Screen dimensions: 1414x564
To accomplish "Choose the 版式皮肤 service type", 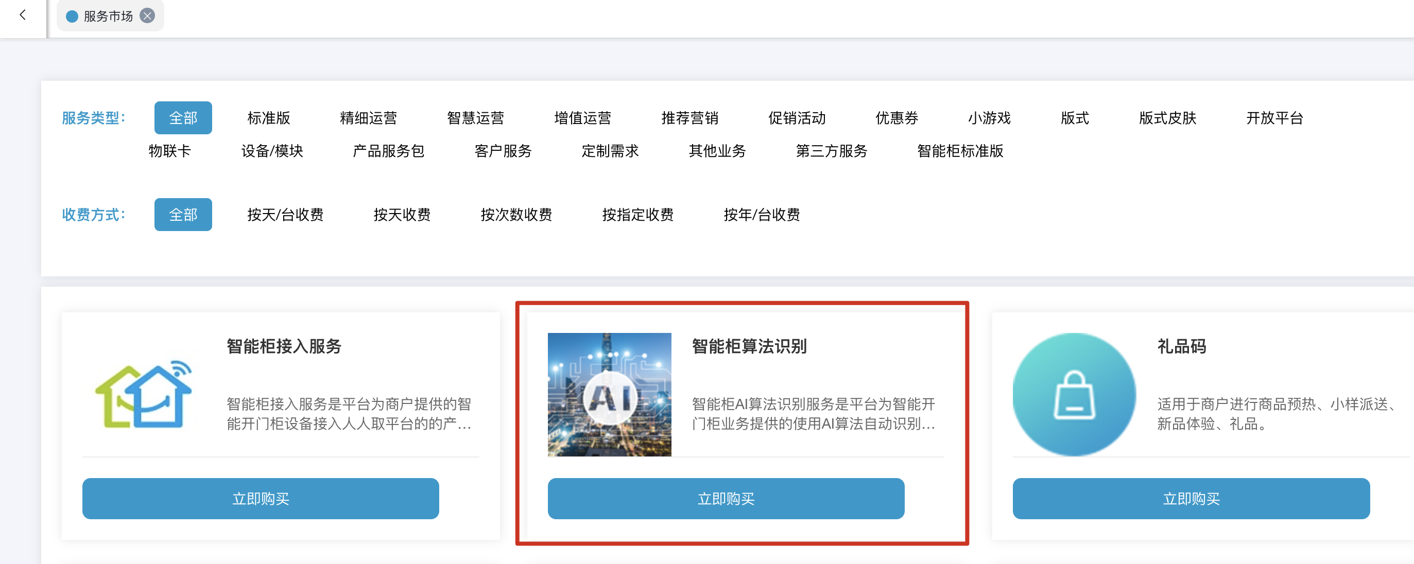I will [x=1167, y=118].
